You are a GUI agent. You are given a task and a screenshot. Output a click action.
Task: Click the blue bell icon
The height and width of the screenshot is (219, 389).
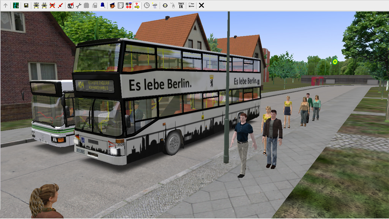[103, 5]
